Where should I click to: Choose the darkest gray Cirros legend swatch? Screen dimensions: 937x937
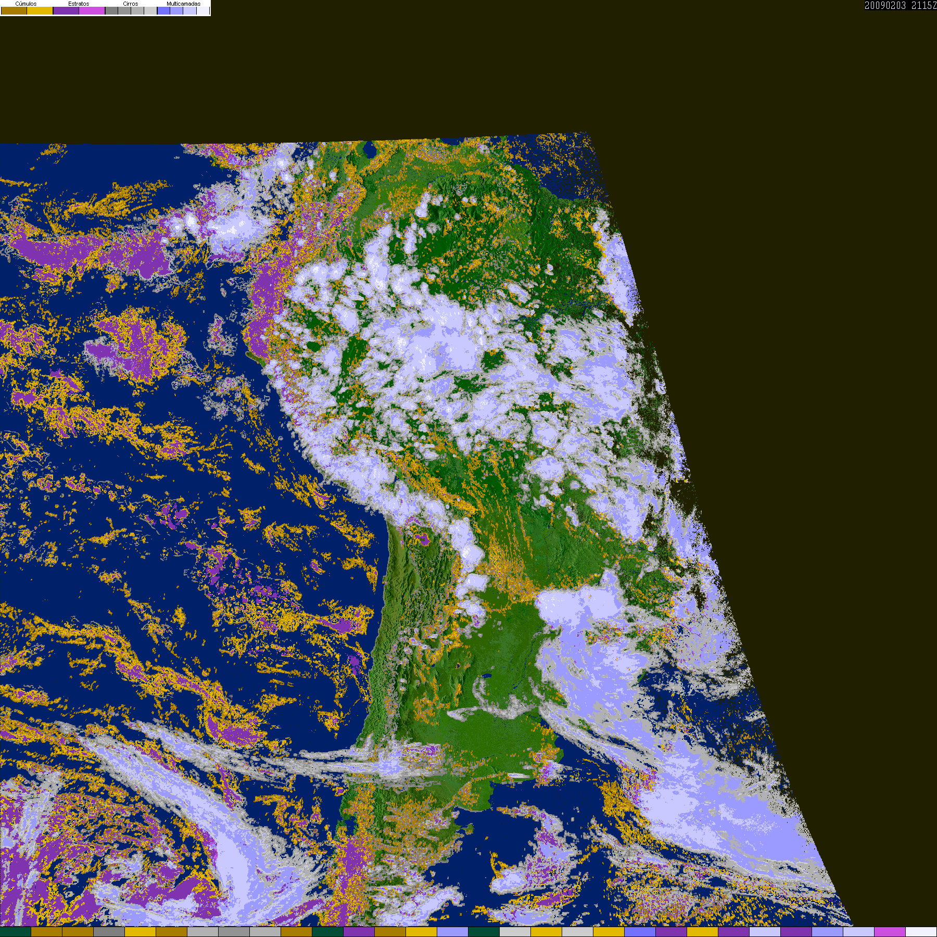111,10
